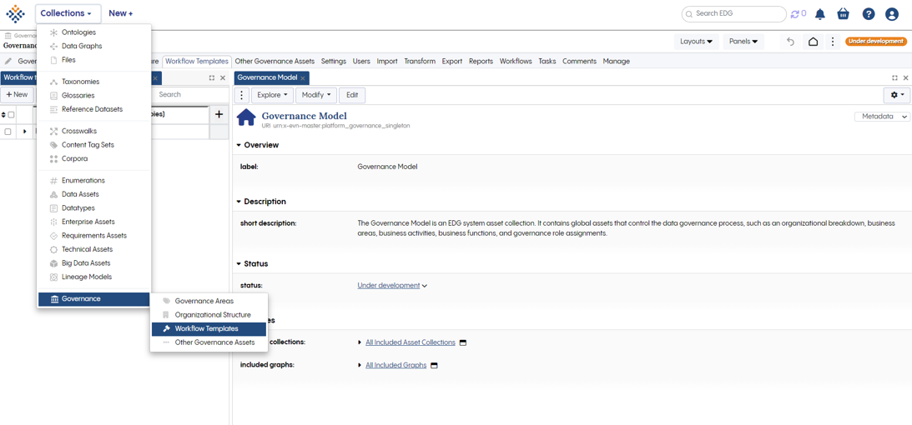This screenshot has height=425, width=912.
Task: Click the TopBraid EDG logo icon
Action: [x=16, y=12]
